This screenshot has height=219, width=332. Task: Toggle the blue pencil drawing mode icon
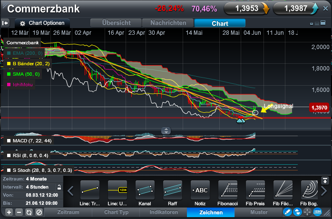(288, 212)
